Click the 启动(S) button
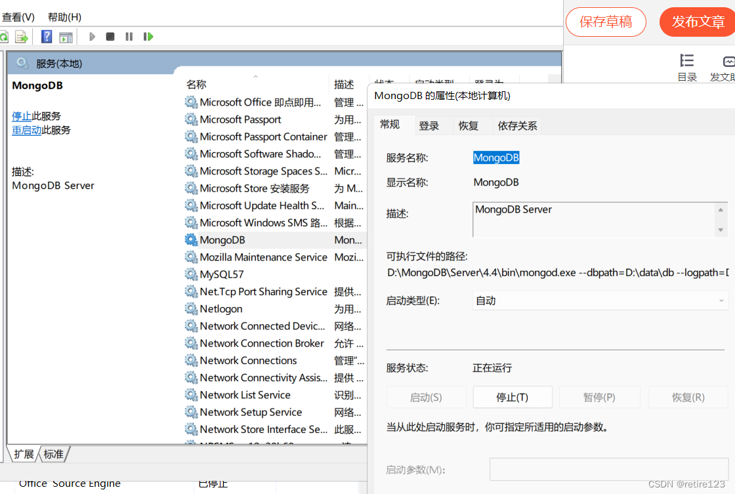The height and width of the screenshot is (494, 735). [426, 398]
